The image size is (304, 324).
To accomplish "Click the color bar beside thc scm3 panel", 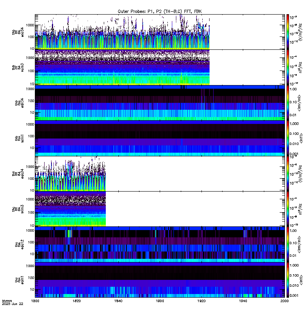I will click(x=287, y=209).
